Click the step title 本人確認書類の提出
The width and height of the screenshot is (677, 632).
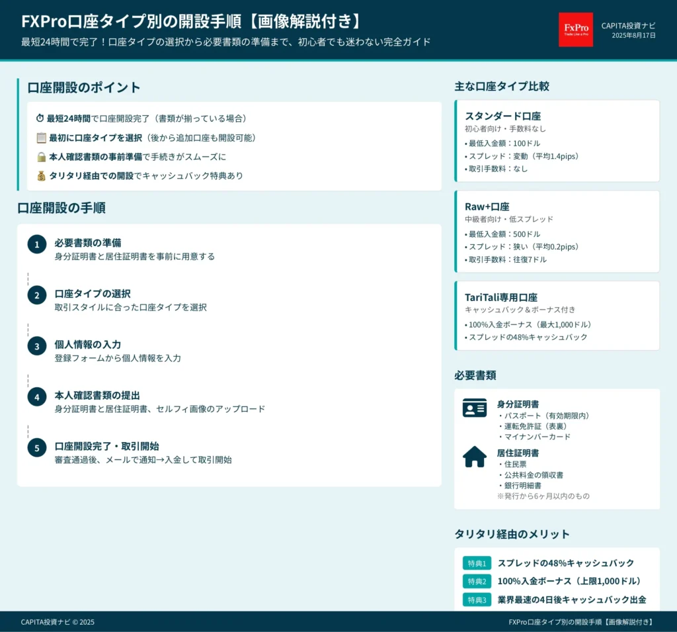tap(97, 396)
